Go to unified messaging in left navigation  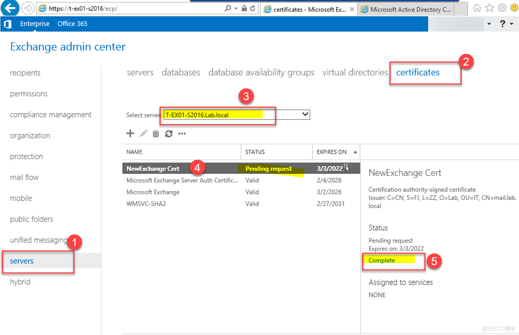[39, 240]
